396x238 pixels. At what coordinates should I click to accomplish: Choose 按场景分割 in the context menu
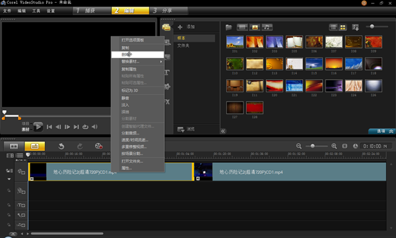click(138, 154)
